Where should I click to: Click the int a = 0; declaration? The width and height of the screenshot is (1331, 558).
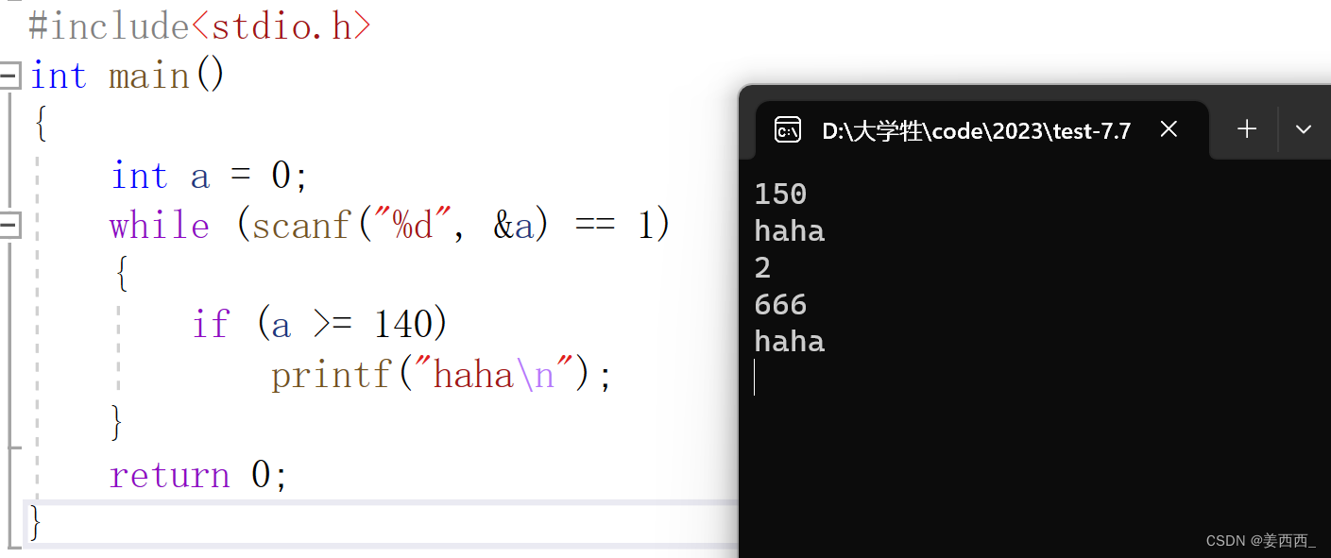coord(208,175)
